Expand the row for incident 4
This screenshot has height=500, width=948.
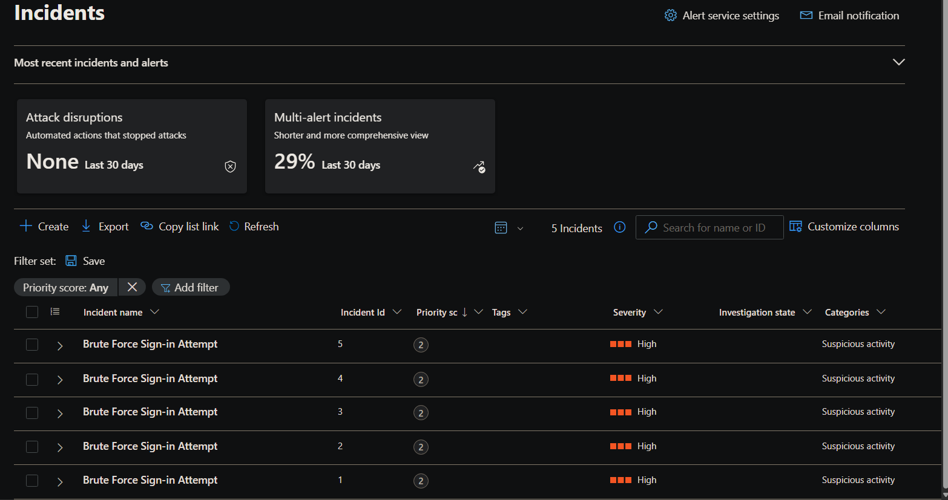tap(60, 380)
